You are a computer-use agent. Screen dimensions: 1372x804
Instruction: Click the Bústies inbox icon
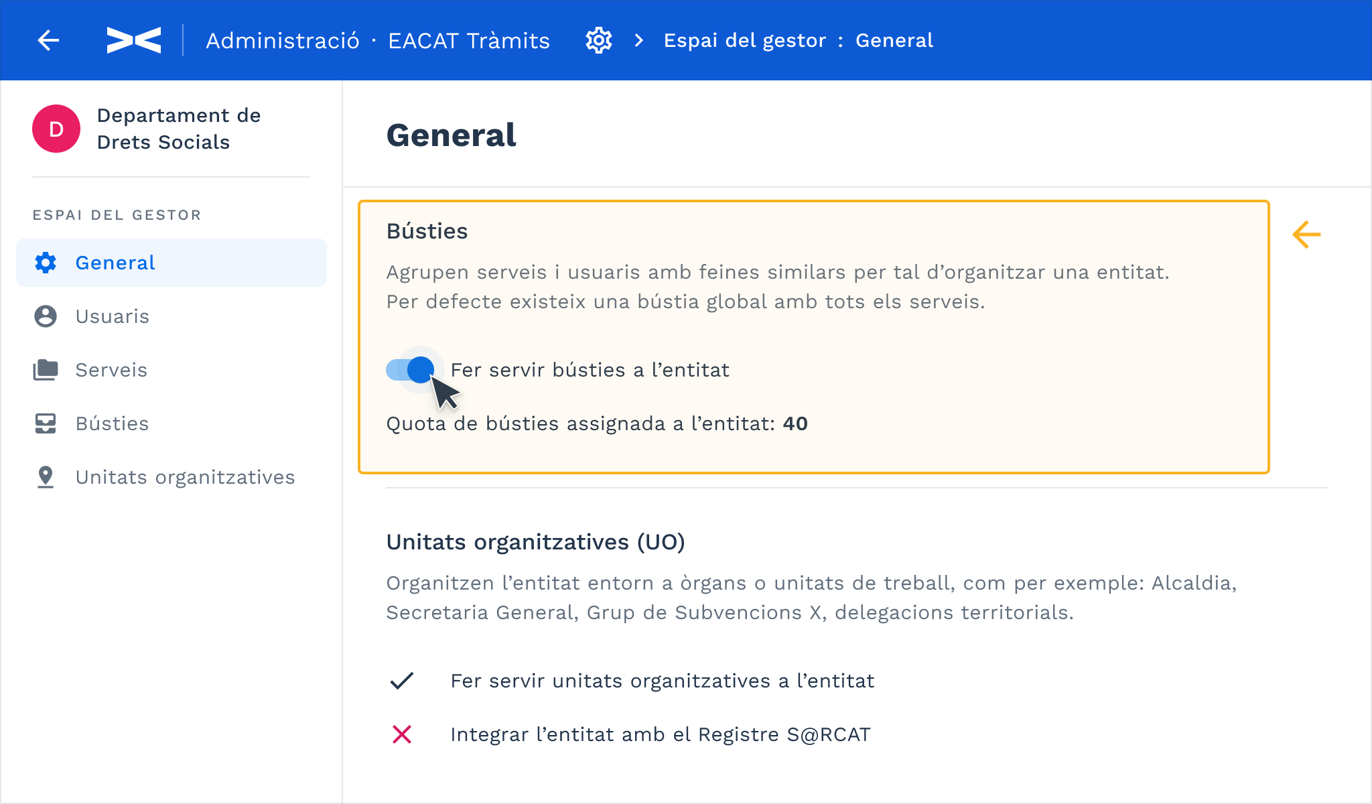click(46, 423)
